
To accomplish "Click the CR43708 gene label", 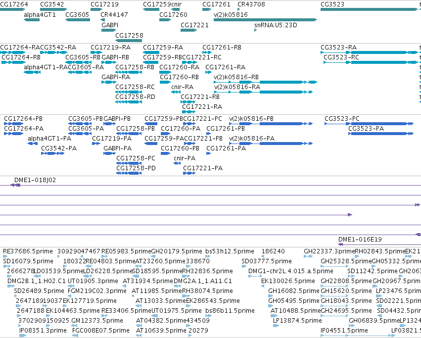I will [x=251, y=4].
